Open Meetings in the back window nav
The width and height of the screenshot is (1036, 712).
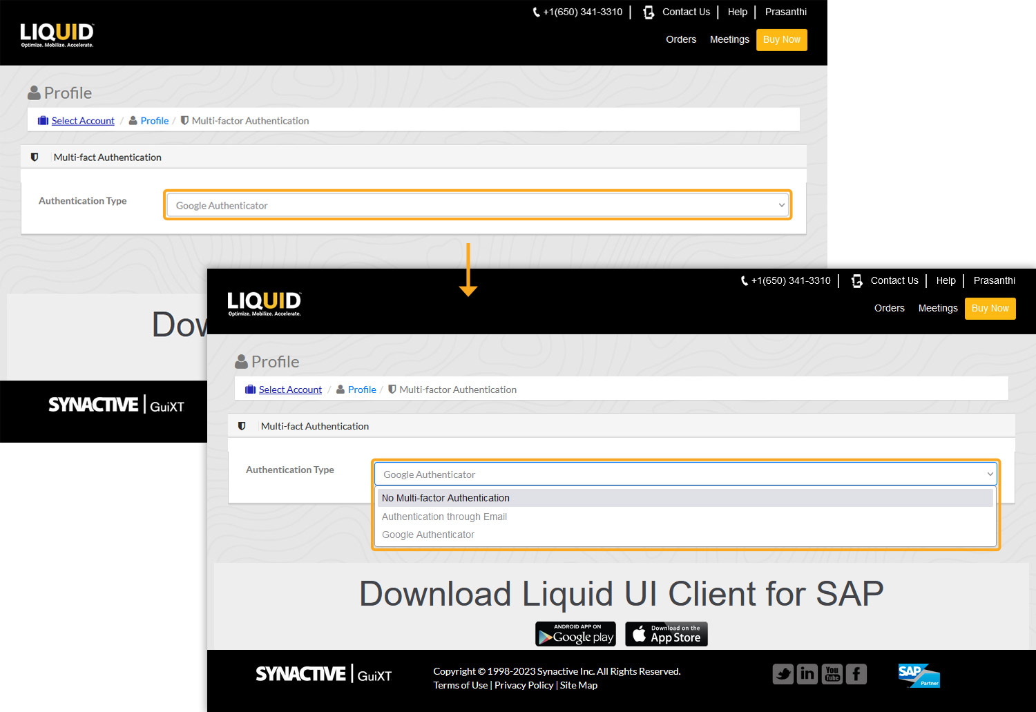pos(729,39)
